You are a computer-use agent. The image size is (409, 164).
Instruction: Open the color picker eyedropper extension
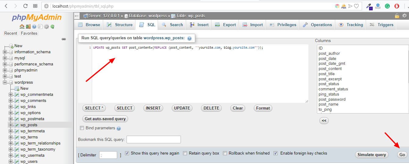coord(369,6)
